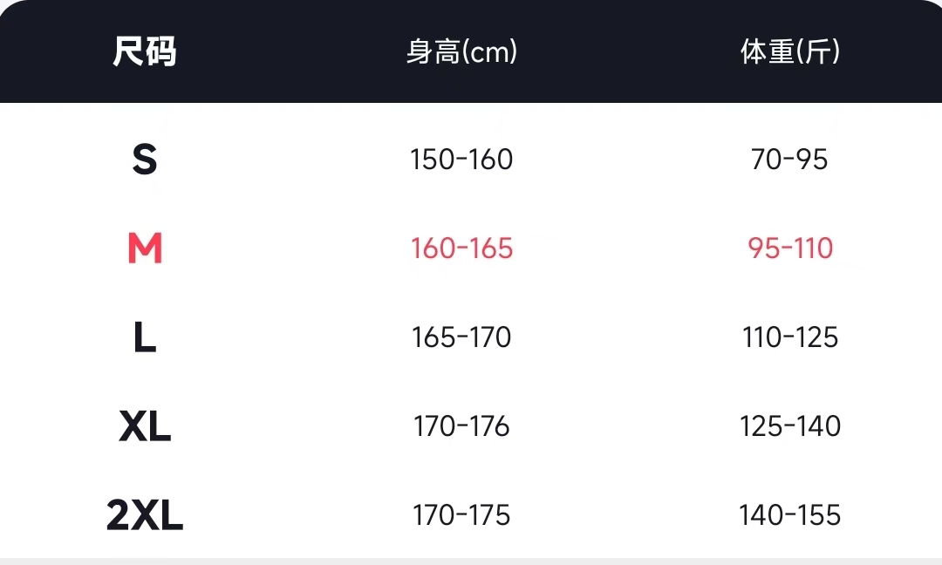The width and height of the screenshot is (942, 565).
Task: Click the 尺码 column header
Action: coord(145,52)
